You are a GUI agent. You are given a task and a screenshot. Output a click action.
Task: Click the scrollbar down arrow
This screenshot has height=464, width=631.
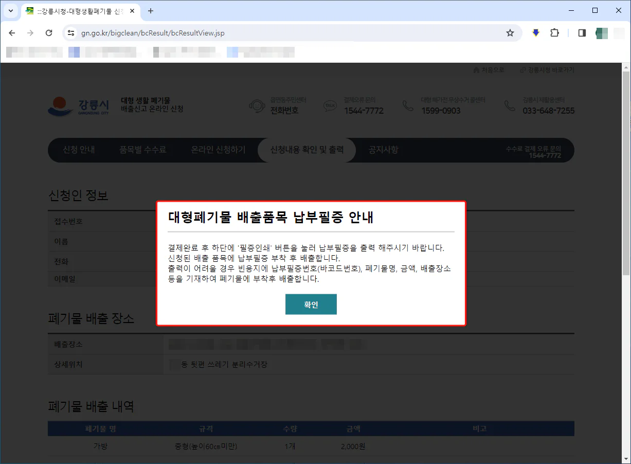tap(626, 460)
